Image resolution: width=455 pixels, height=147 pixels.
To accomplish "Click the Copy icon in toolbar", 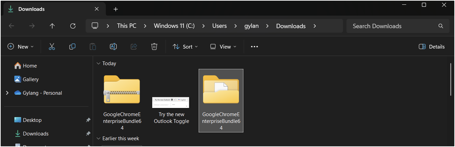I will click(72, 47).
